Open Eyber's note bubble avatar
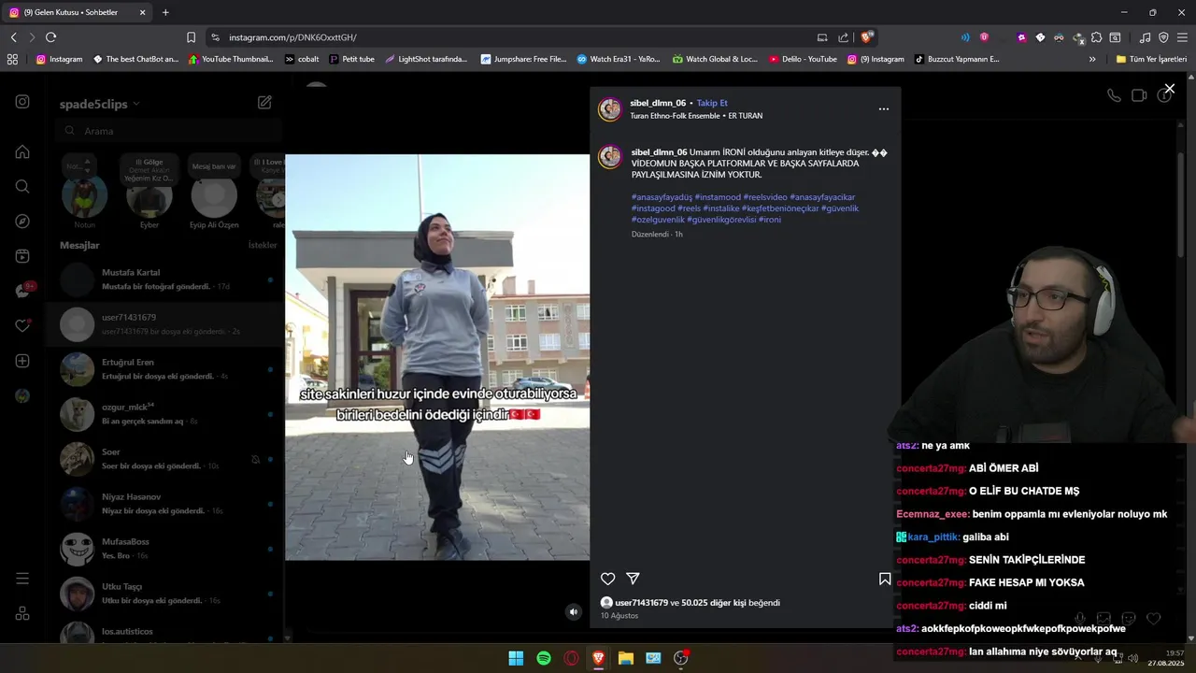 (x=149, y=197)
